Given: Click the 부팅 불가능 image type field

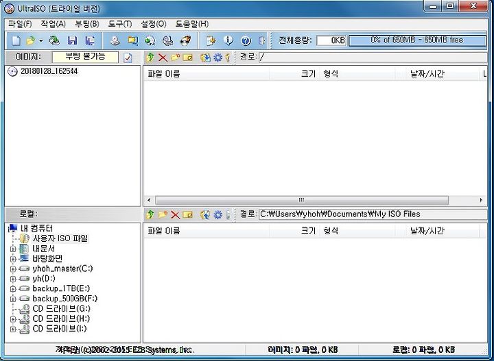Looking at the screenshot, I should click(85, 57).
